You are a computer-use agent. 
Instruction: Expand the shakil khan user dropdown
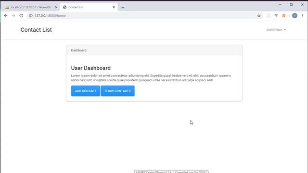coord(276,30)
